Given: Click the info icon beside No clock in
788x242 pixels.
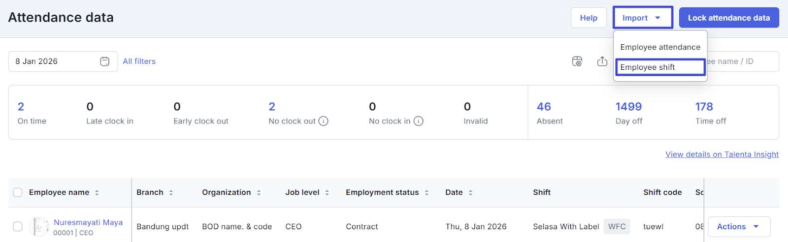Looking at the screenshot, I should point(418,121).
